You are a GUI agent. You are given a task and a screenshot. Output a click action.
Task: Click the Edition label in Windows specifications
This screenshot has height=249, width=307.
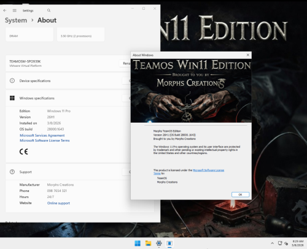tap(25, 111)
